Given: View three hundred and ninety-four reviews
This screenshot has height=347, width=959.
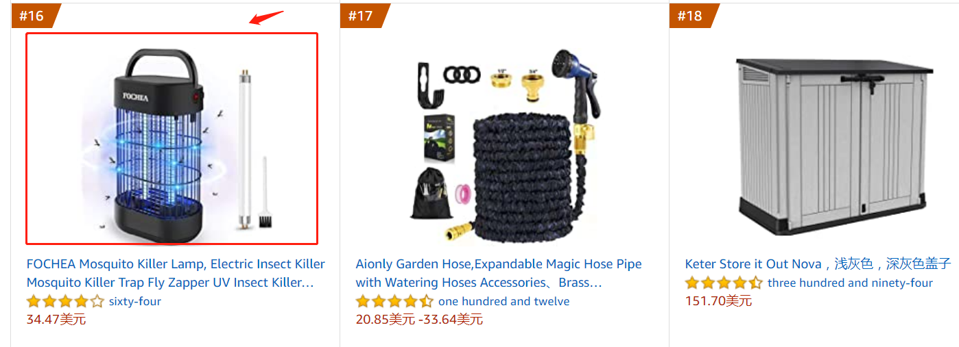Looking at the screenshot, I should coord(851,283).
